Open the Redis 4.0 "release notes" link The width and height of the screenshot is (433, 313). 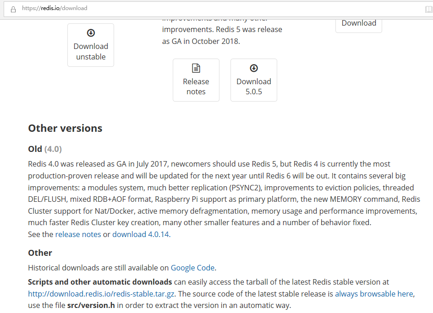78,234
